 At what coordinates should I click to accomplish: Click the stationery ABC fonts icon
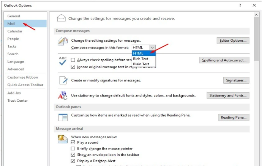(x=63, y=95)
